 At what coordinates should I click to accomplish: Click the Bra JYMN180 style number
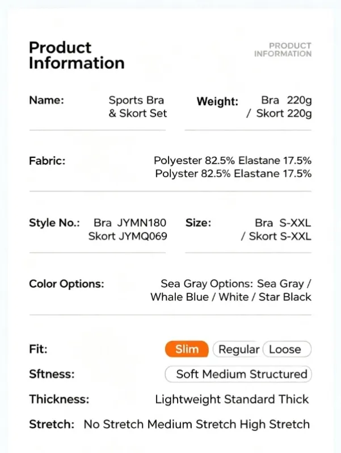[x=130, y=223]
